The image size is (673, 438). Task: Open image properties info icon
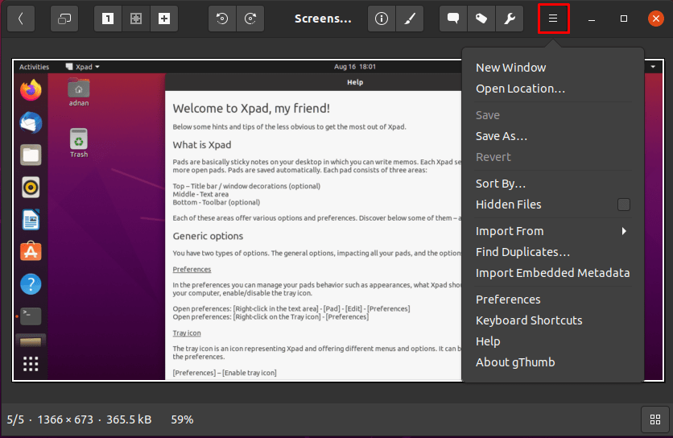pos(381,19)
